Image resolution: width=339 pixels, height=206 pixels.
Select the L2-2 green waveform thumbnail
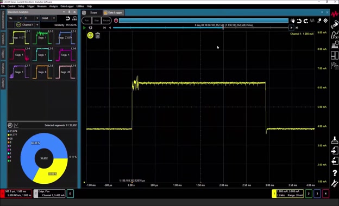tap(42, 37)
